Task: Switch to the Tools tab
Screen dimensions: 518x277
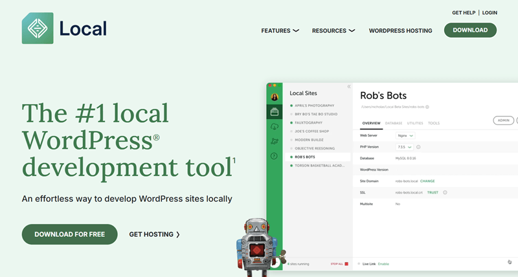Action: (x=434, y=123)
